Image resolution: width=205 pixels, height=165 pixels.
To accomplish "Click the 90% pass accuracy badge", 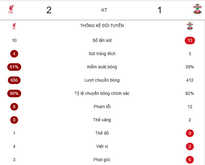I will point(14,94).
